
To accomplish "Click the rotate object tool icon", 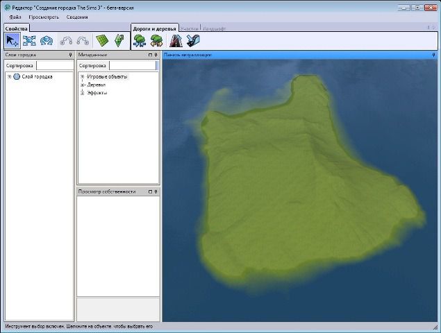I will coord(47,41).
